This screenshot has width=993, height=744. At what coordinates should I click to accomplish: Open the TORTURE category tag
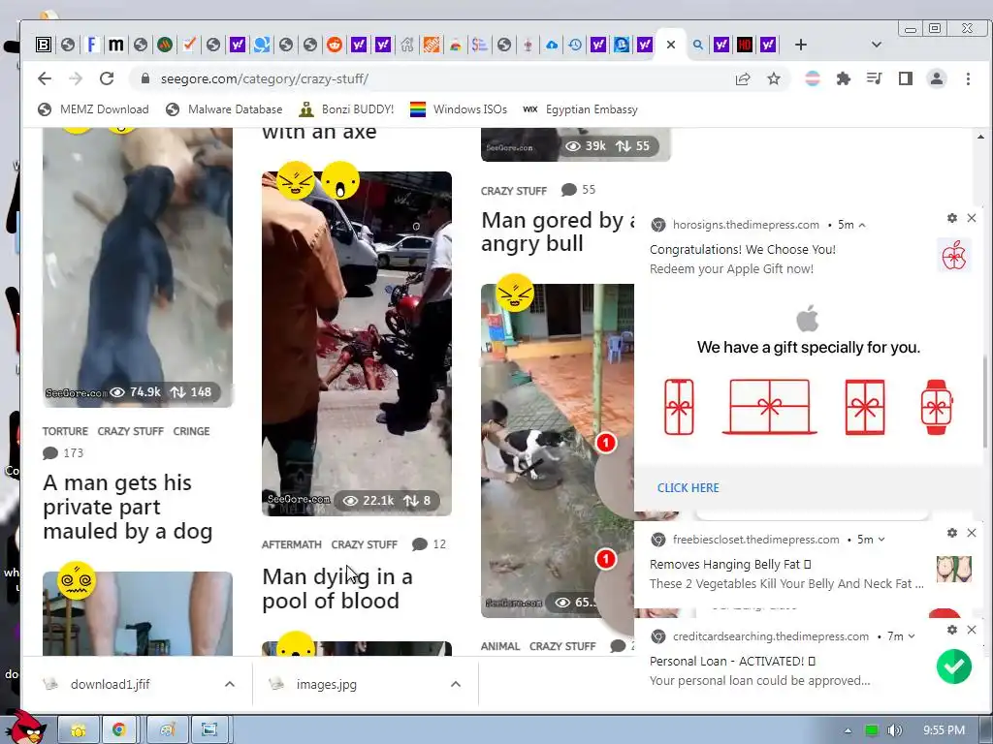(x=65, y=431)
